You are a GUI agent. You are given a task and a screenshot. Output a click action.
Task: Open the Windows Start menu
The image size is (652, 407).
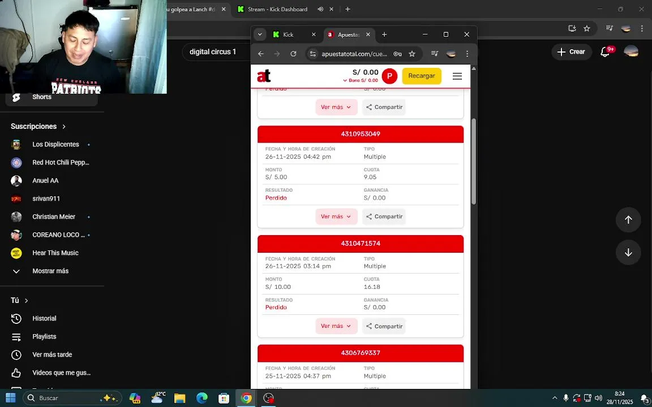coord(10,398)
